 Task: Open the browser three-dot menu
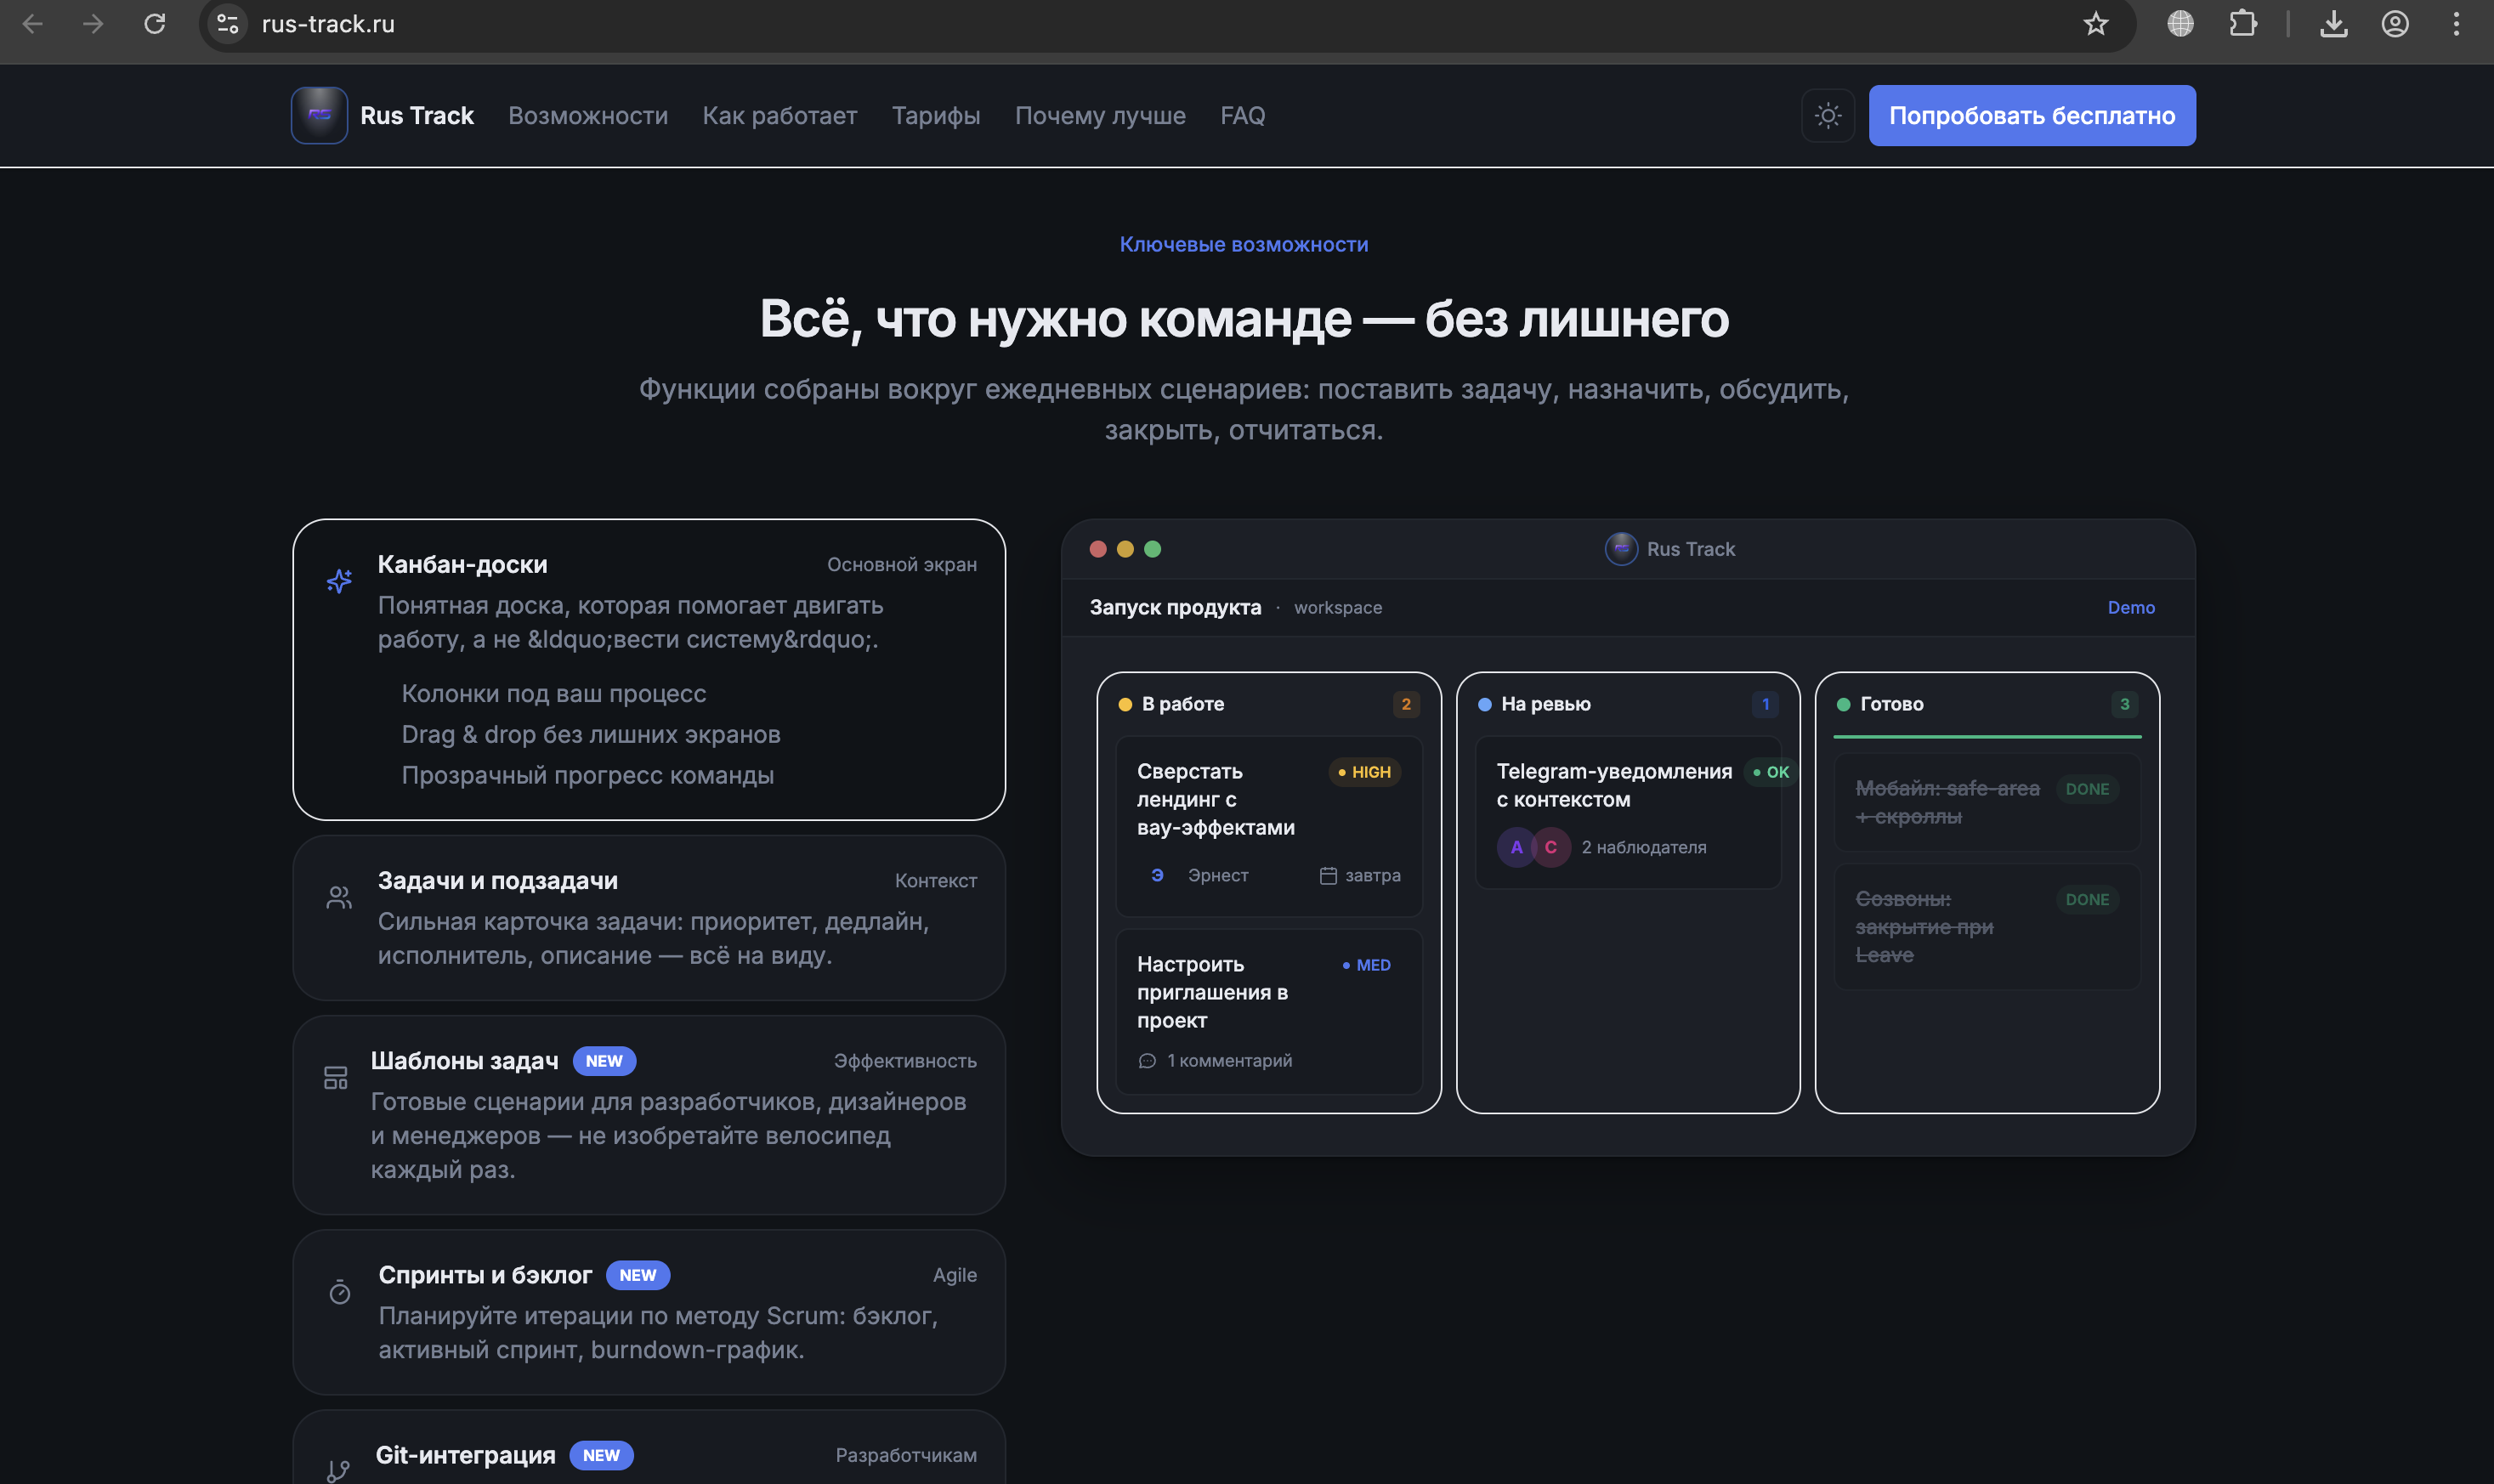pos(2456,24)
